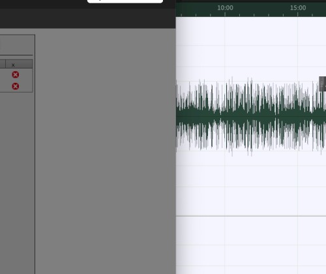Click the "x" column header

point(19,64)
